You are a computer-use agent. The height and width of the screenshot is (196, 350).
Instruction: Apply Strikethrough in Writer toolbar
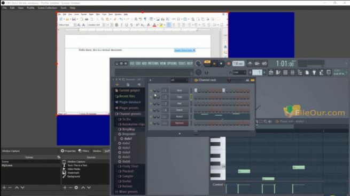pyautogui.click(x=131, y=25)
